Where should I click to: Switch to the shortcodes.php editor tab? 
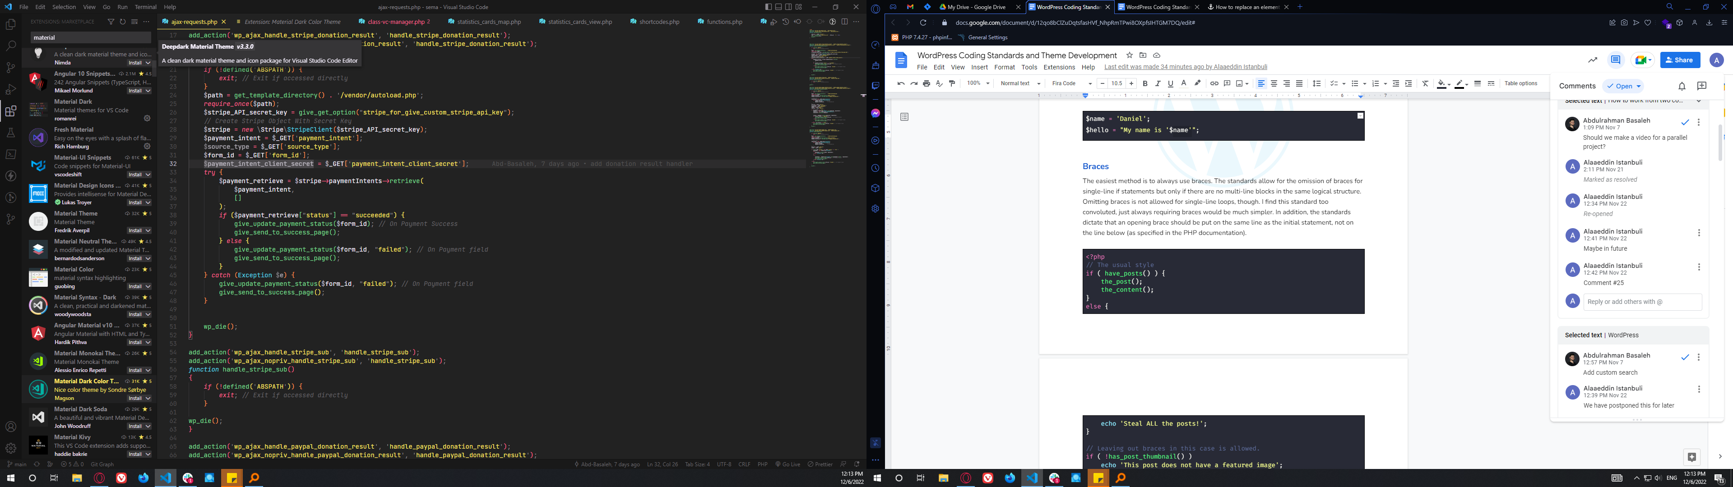[659, 22]
